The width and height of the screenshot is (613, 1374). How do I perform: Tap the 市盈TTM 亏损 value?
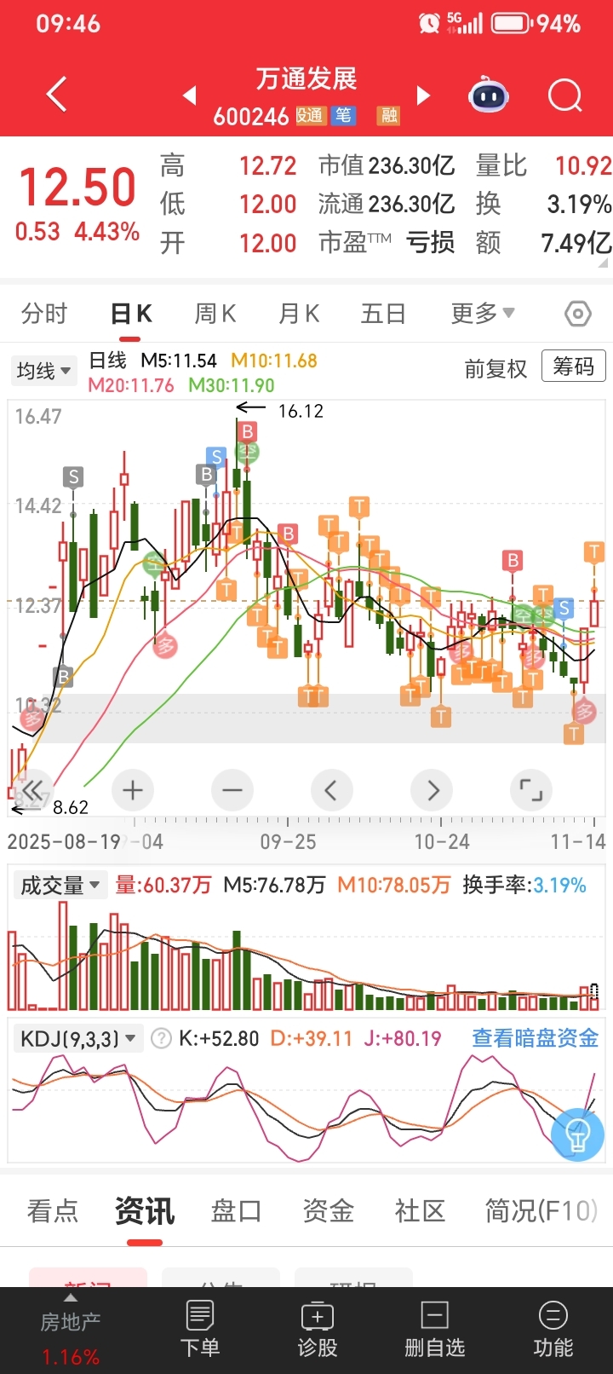click(x=387, y=243)
